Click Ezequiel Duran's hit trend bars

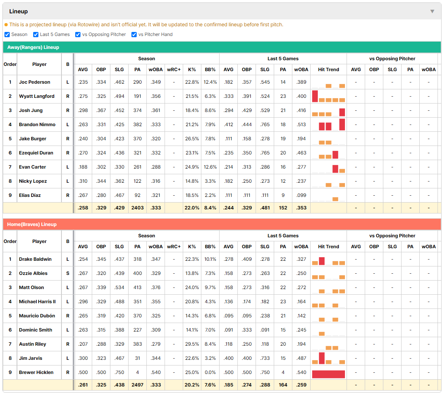pos(328,153)
